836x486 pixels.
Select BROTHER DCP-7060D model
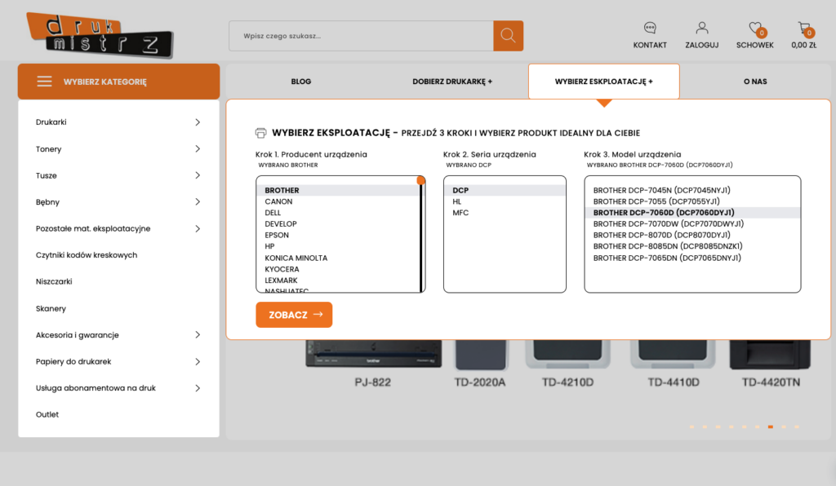(664, 212)
